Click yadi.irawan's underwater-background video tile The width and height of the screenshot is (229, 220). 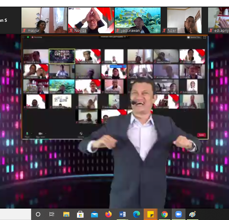point(137,20)
